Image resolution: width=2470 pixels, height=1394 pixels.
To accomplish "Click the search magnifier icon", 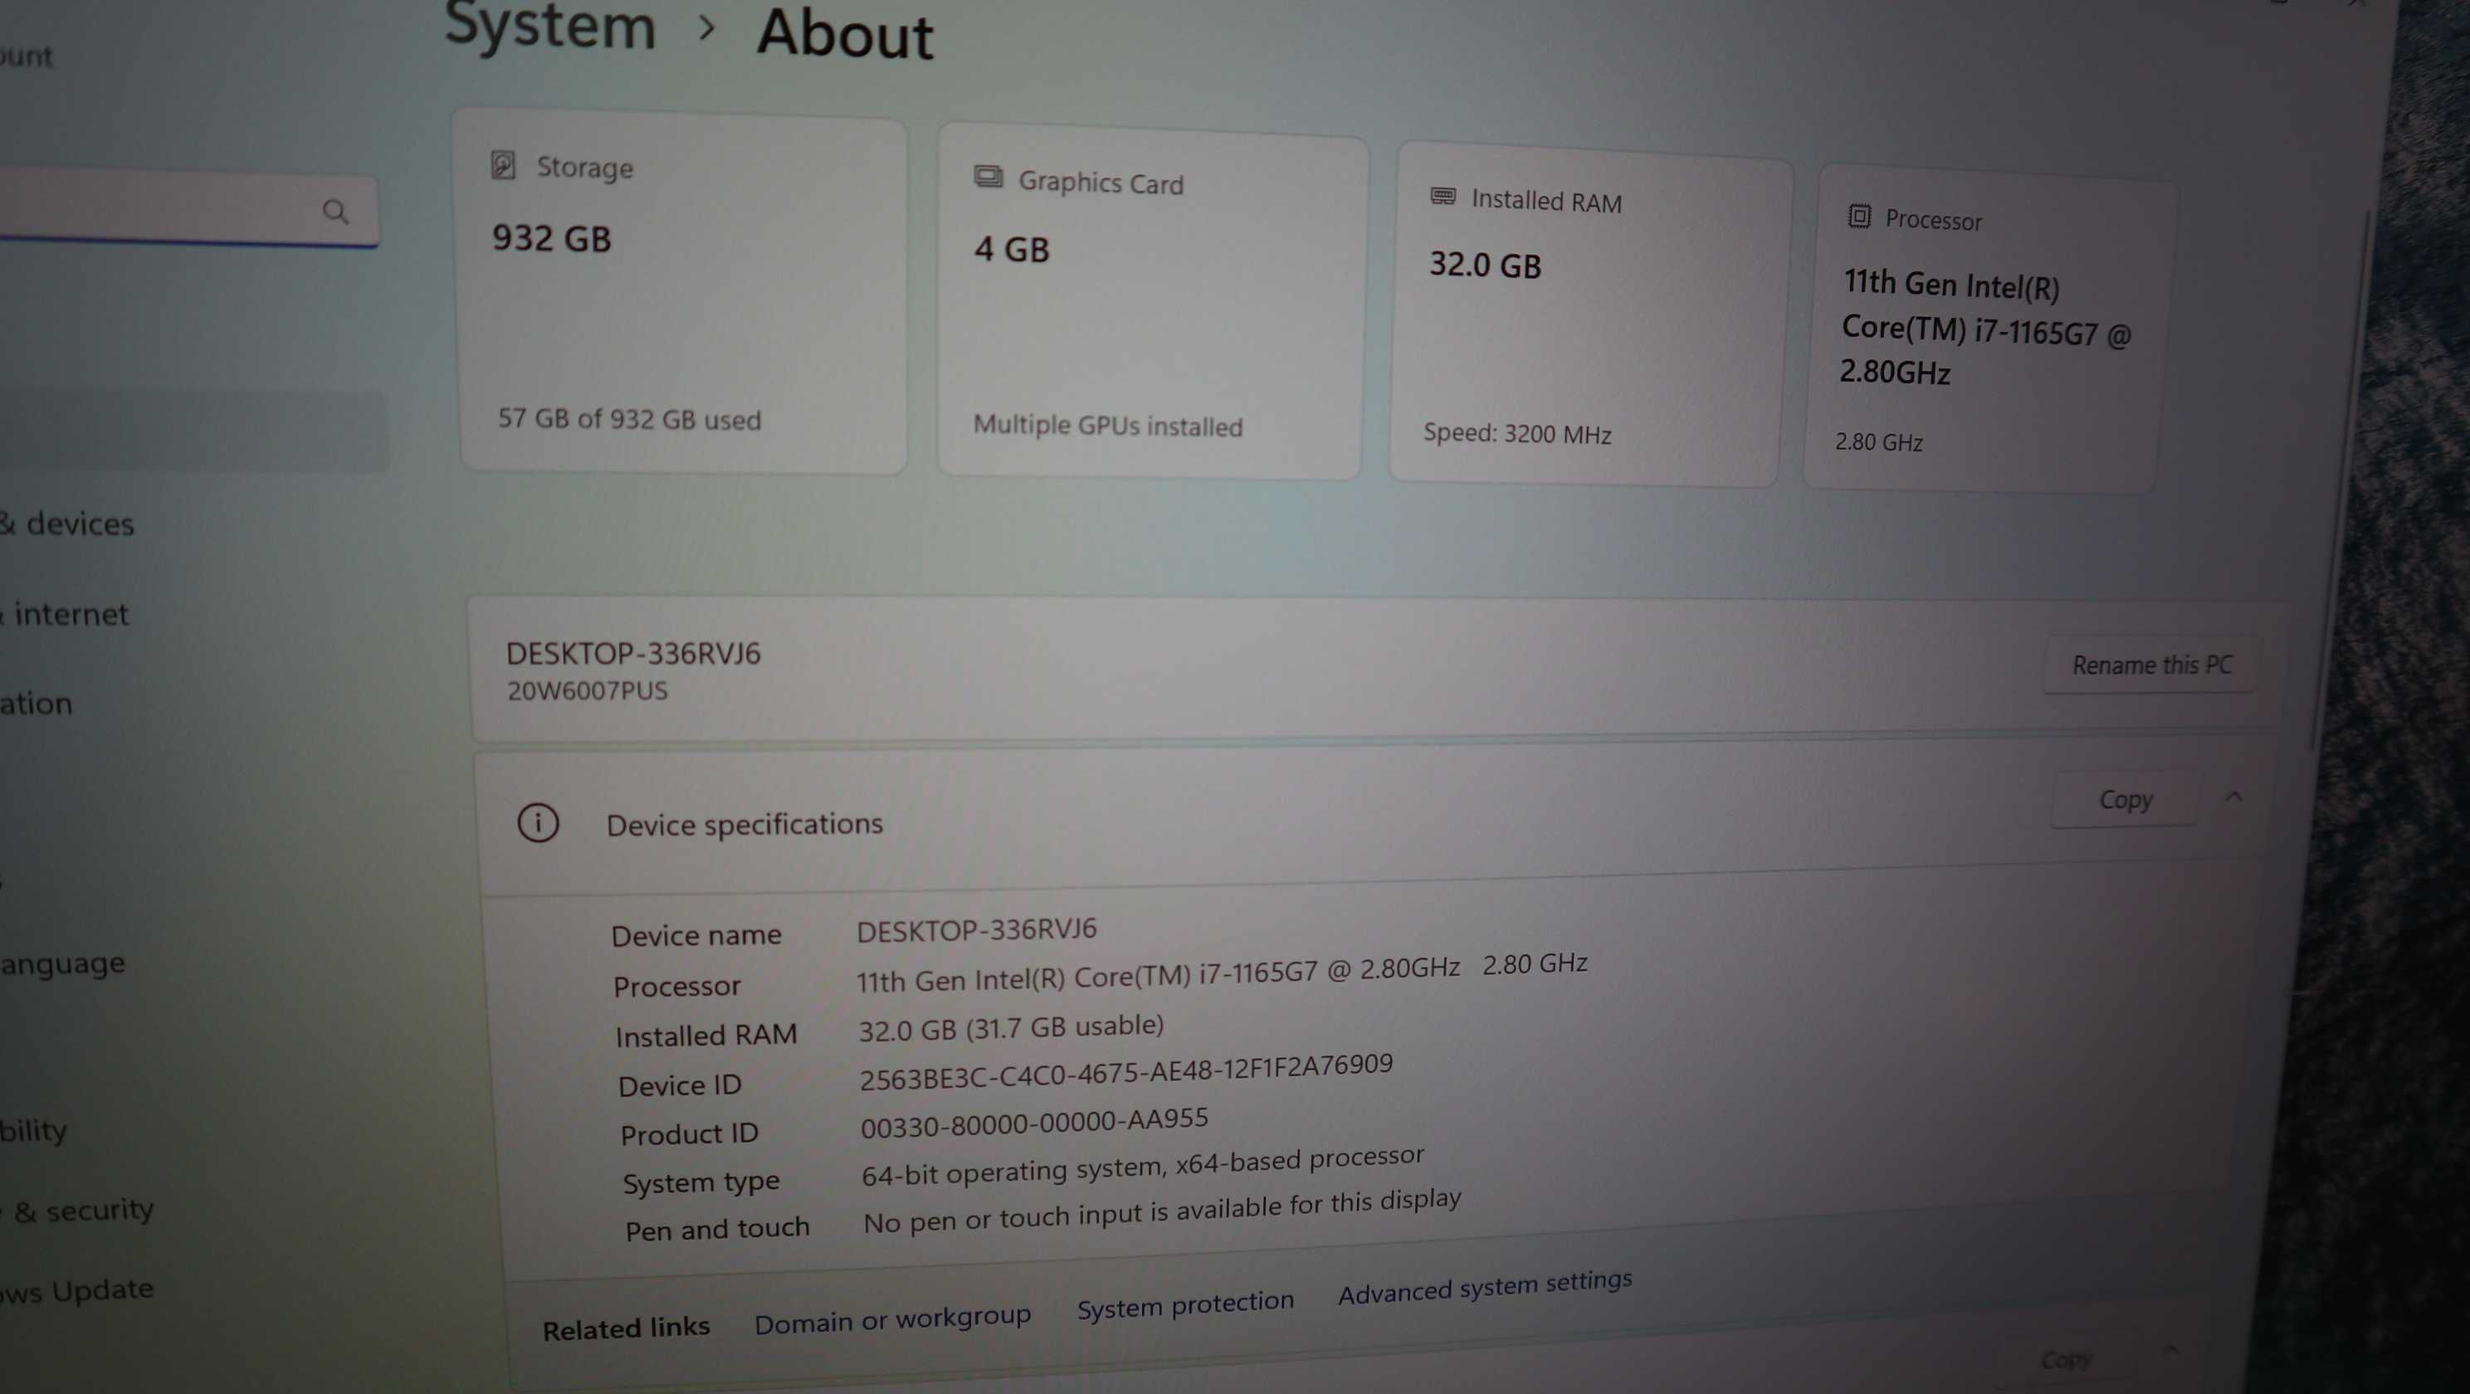I will 334,211.
